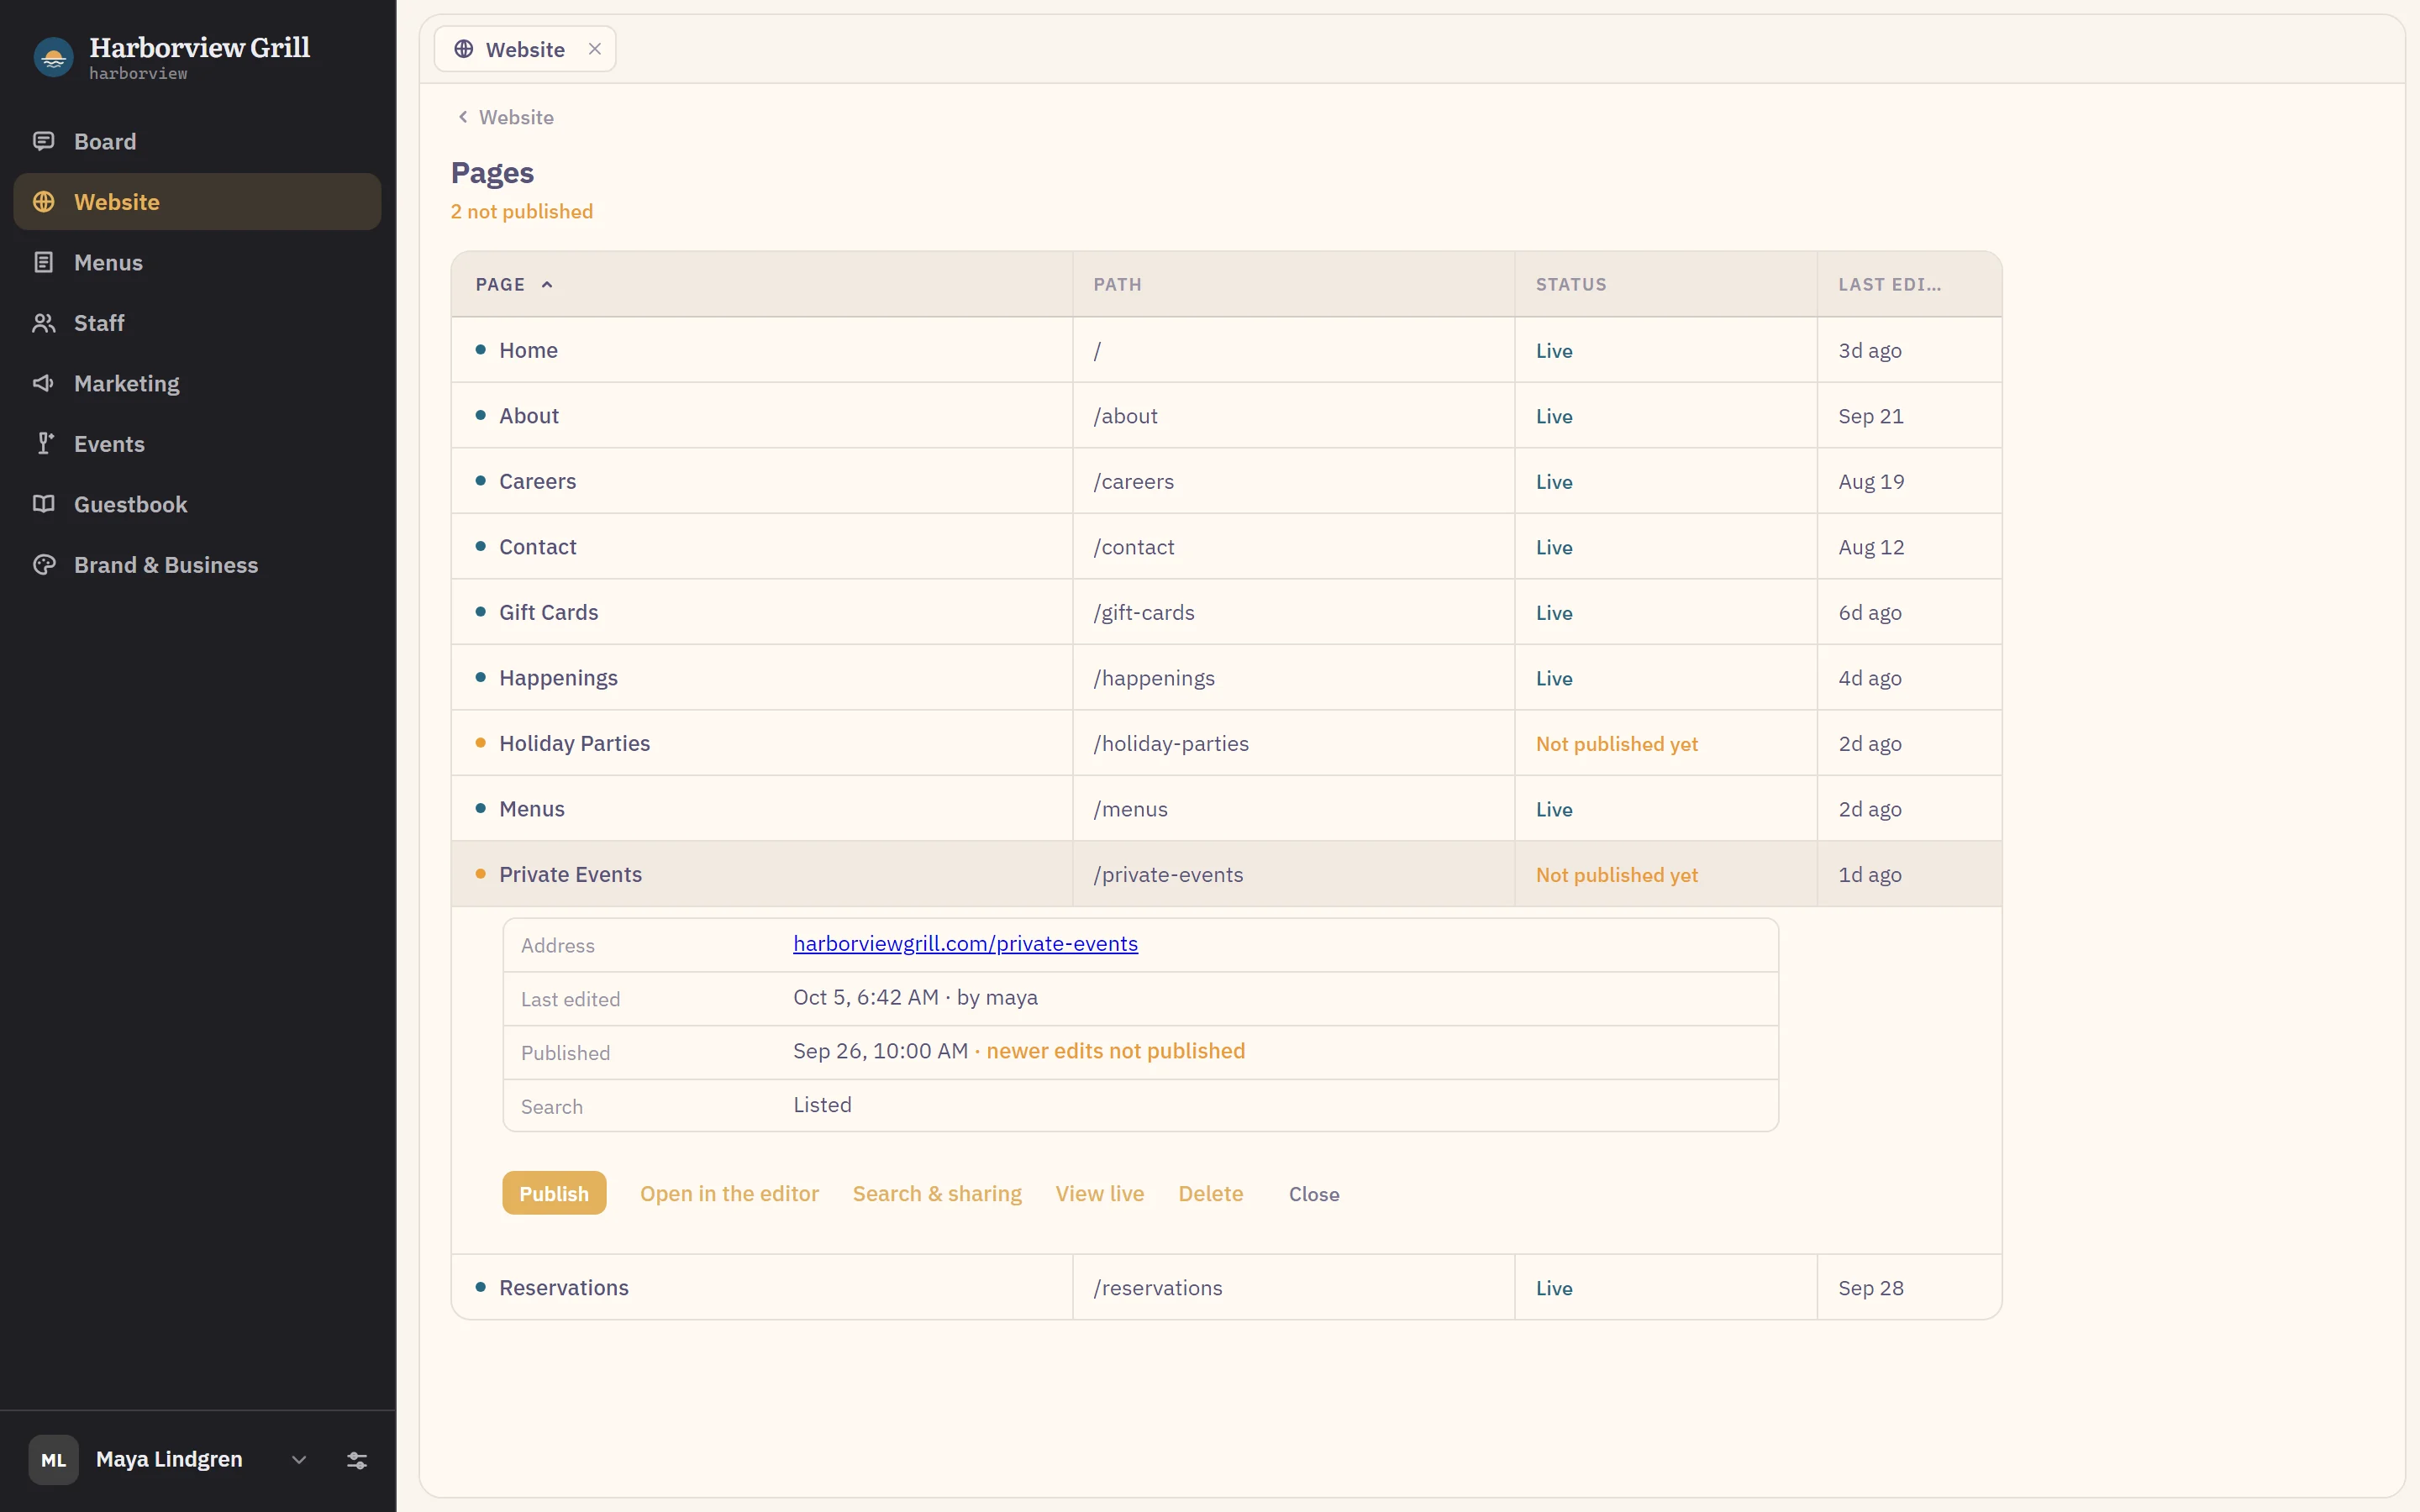Select the Website tab at top
The height and width of the screenshot is (1512, 2420).
(x=525, y=49)
